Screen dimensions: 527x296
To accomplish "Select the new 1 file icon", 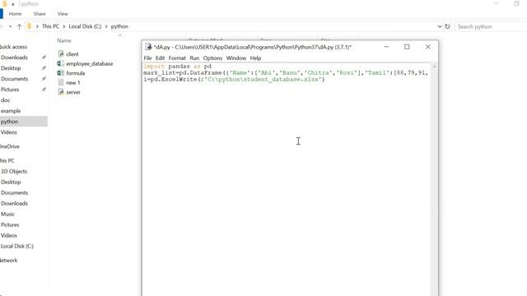I will (x=60, y=82).
